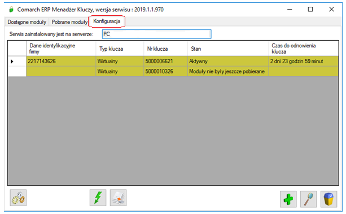Switch to Dostępne moduły tab
Screen dimensions: 346x214
point(27,22)
